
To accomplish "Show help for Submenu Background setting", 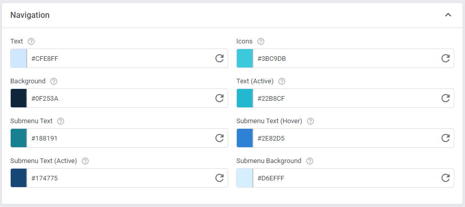I will 309,161.
